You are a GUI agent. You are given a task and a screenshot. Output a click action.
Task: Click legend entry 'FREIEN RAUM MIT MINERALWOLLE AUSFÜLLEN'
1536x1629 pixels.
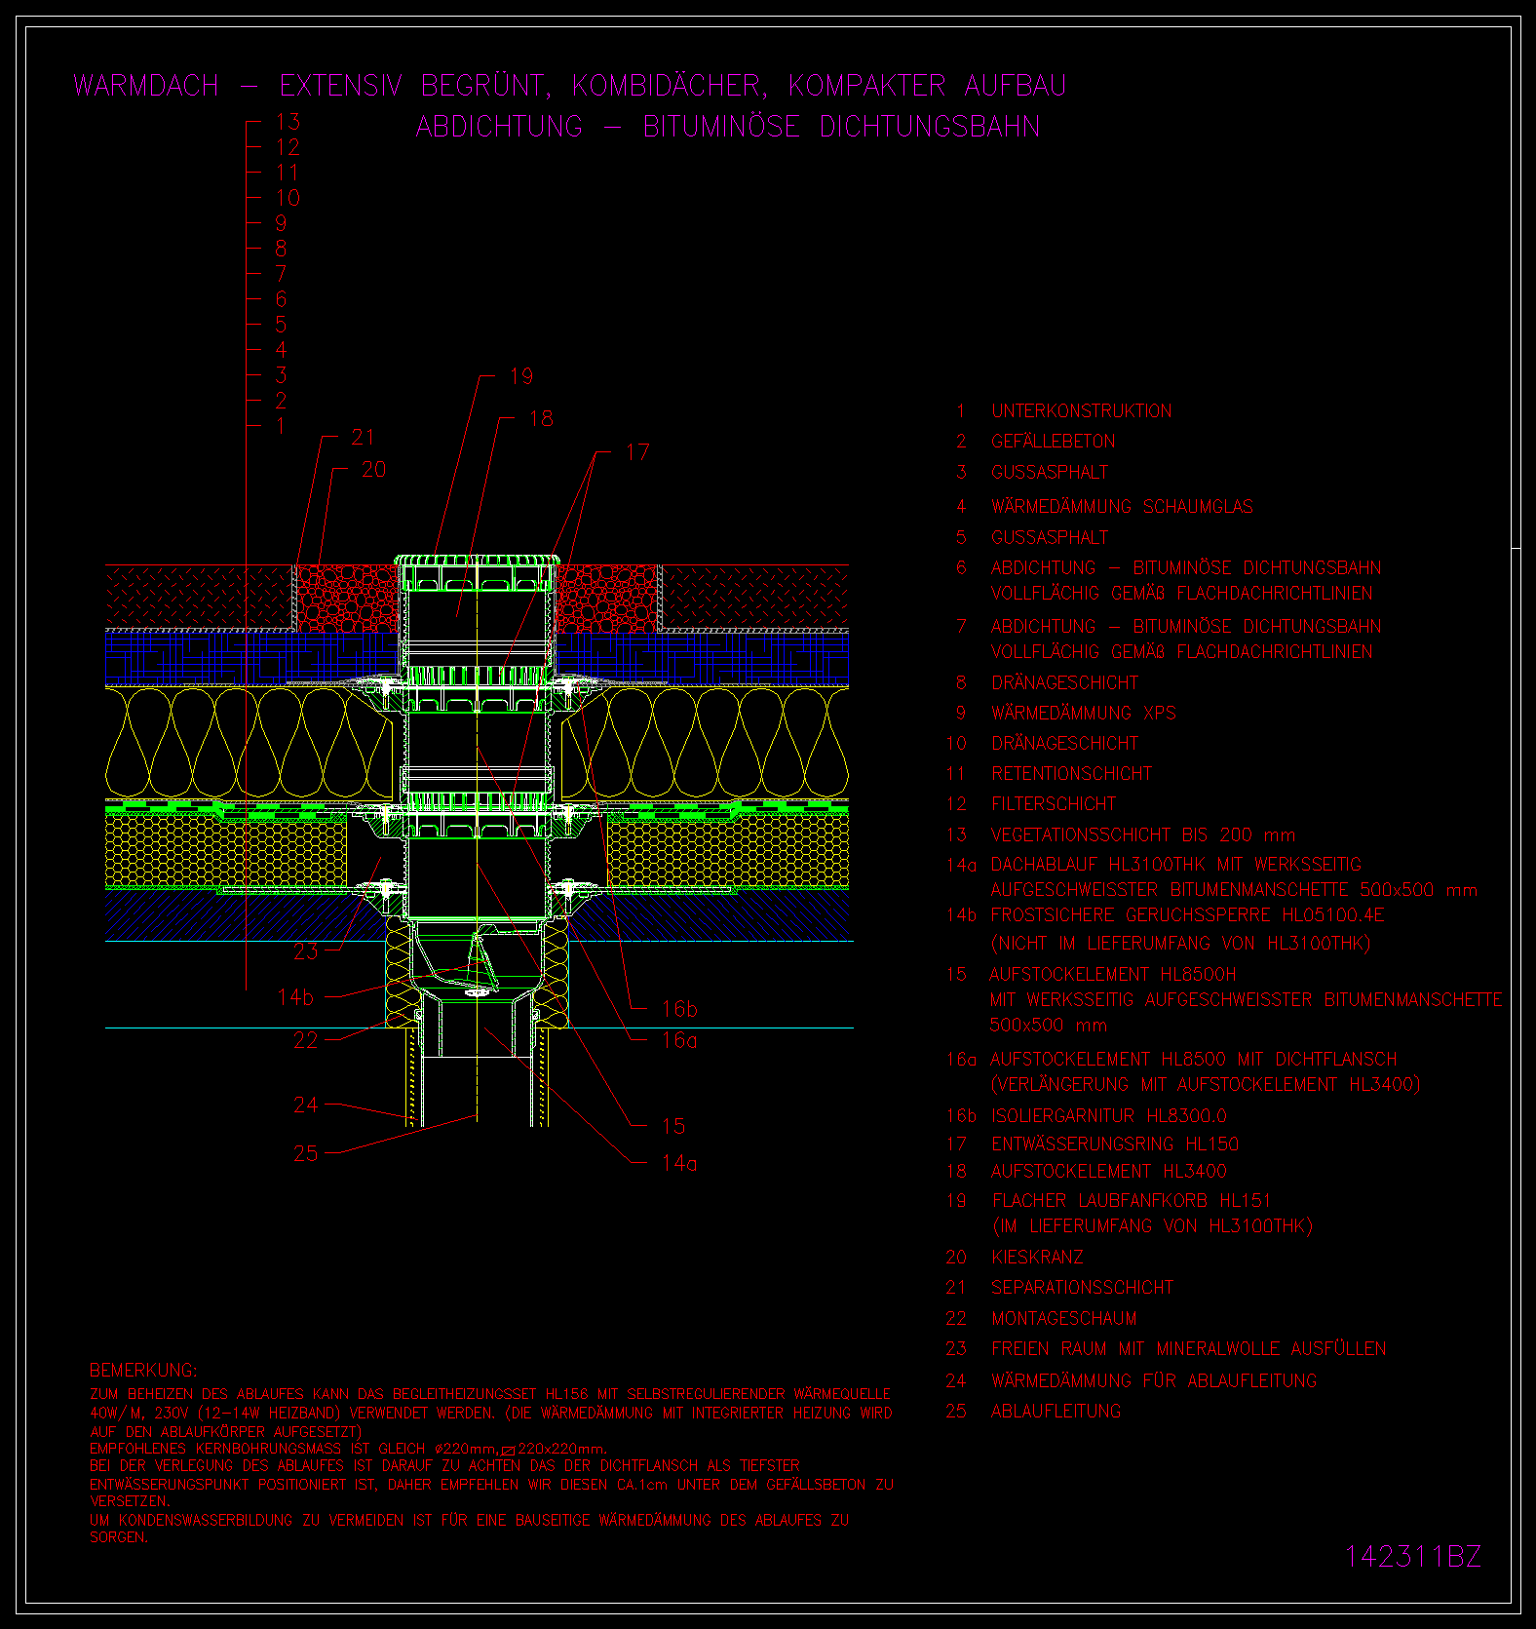1189,1348
